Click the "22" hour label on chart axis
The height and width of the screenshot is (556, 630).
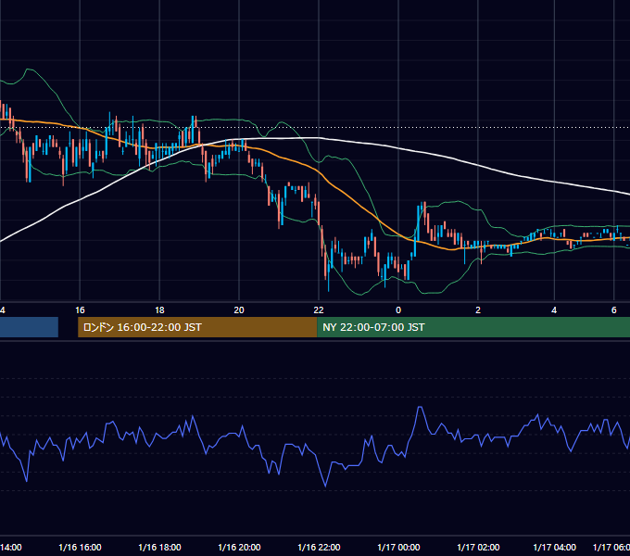pos(319,310)
